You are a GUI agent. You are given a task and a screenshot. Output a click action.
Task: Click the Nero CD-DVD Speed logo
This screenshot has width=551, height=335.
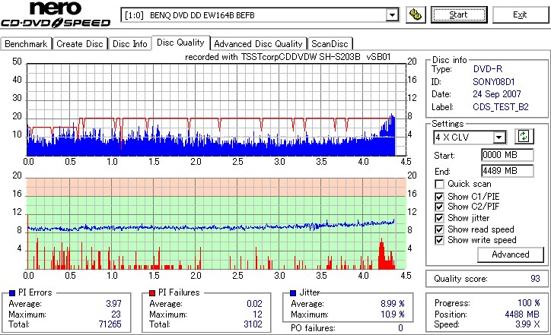point(56,14)
